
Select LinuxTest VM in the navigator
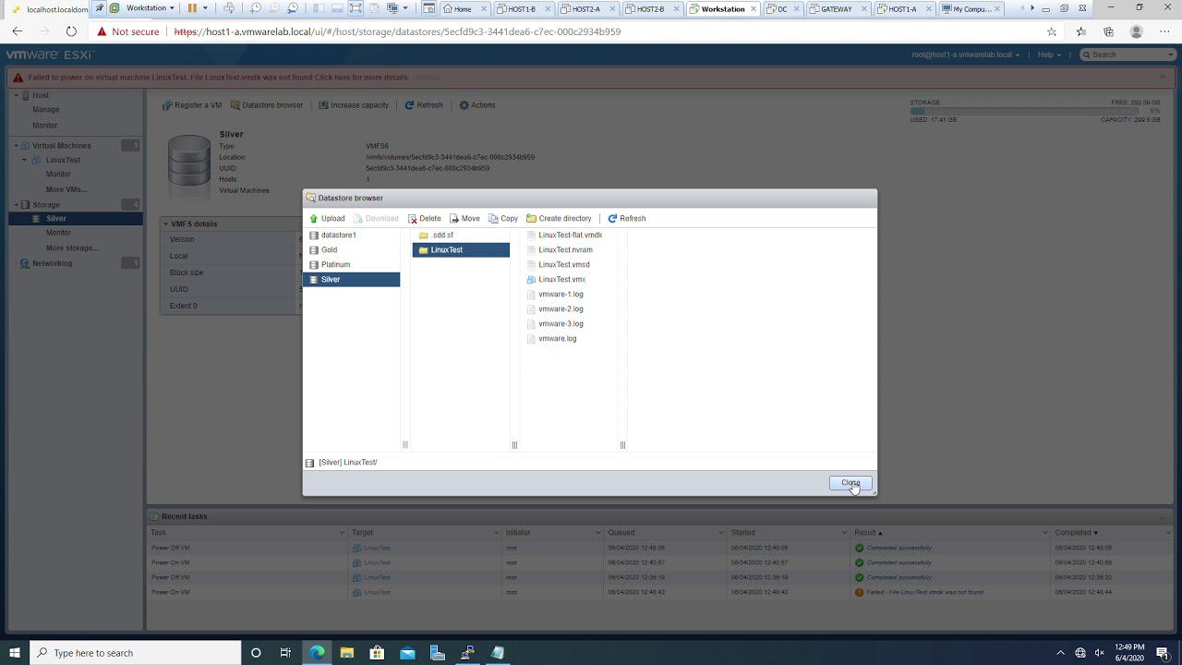click(63, 160)
